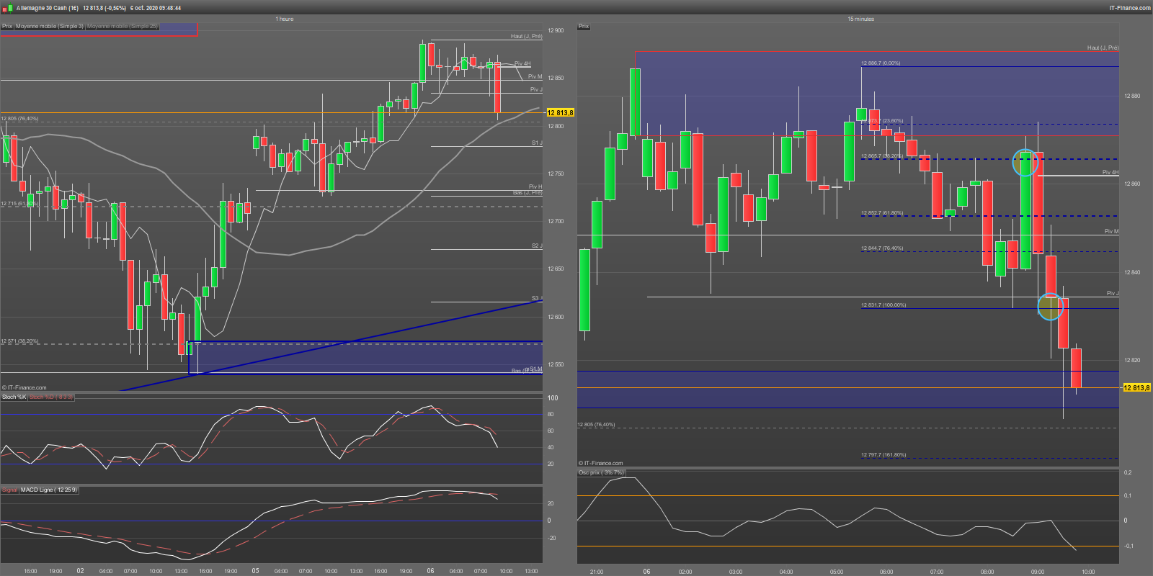Screen dimensions: 1153x576
Task: Click the 12 831,7 (100,00%) Fibonacci level label
Action: point(883,305)
